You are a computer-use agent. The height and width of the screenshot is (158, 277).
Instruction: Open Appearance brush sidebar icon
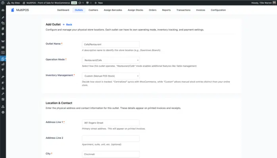point(3,77)
